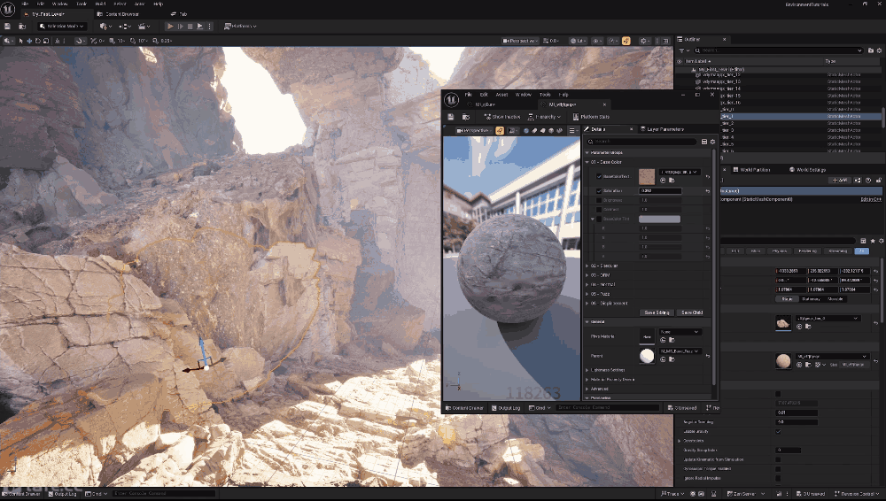The height and width of the screenshot is (501, 886).
Task: Open the Asset menu in material editor
Action: pos(501,95)
